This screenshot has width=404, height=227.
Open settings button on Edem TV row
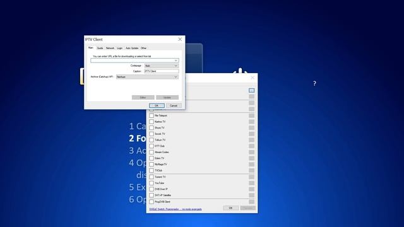point(251,158)
